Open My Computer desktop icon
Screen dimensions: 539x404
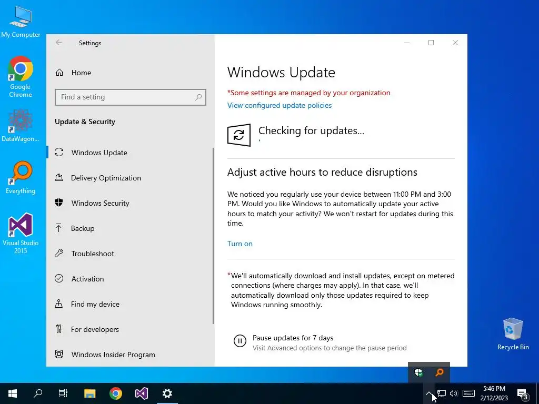pyautogui.click(x=21, y=21)
